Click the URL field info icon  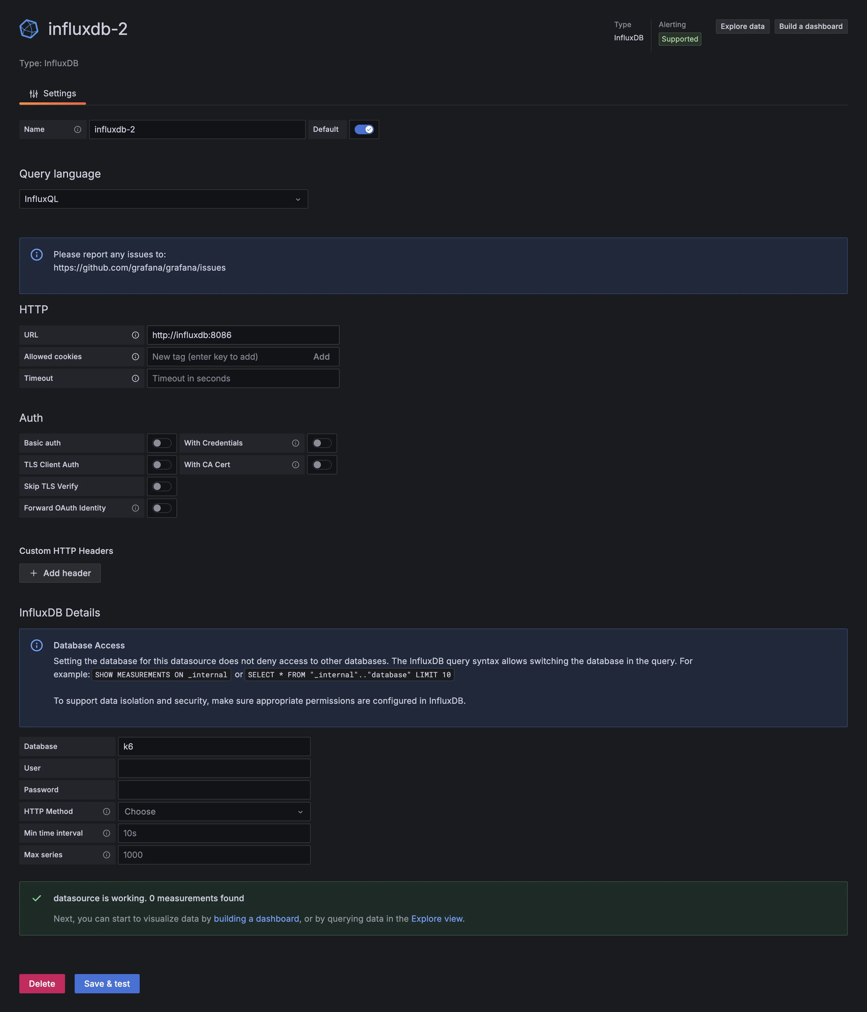[x=135, y=335]
